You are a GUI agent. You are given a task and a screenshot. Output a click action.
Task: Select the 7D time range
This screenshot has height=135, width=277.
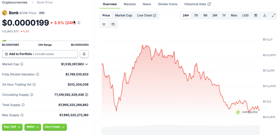point(196,15)
